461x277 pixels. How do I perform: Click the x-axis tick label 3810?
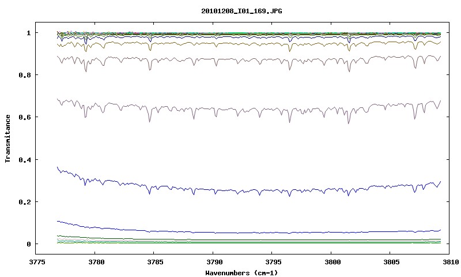click(x=451, y=262)
